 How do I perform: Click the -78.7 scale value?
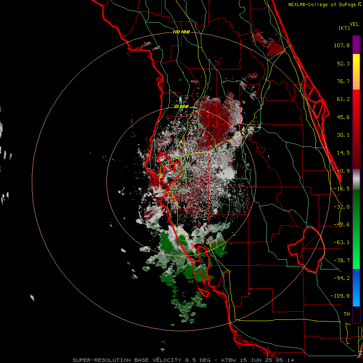(x=342, y=261)
